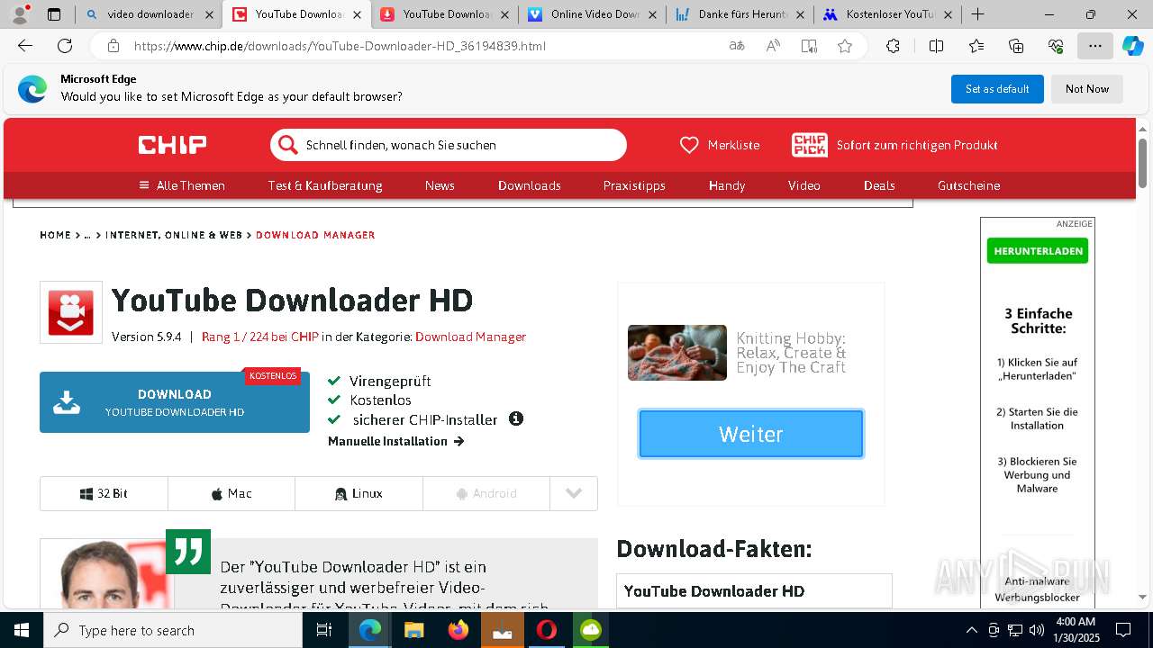Open read aloud icon in address bar
Image resolution: width=1153 pixels, height=648 pixels.
tap(773, 46)
